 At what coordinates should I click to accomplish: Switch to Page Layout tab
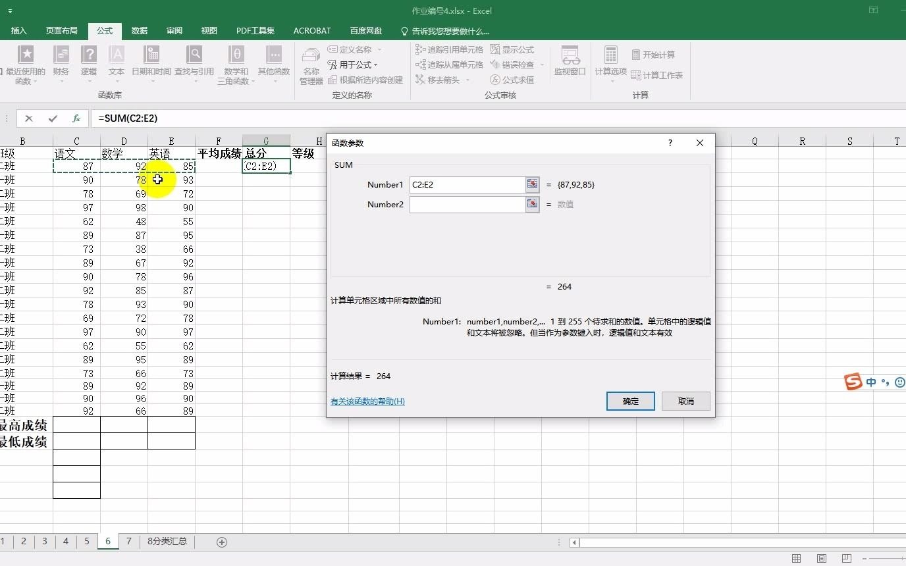coord(61,31)
